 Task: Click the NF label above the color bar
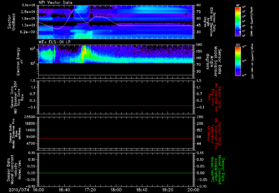click(238, 5)
